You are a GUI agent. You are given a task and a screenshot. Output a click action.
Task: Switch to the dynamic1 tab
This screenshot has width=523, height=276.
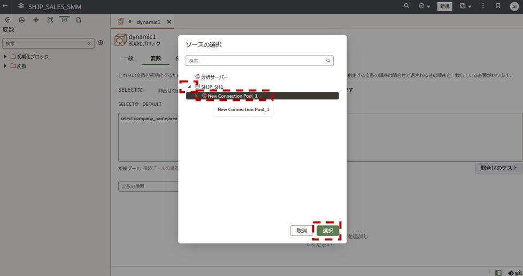[x=149, y=22]
